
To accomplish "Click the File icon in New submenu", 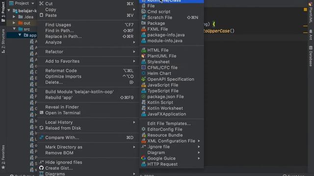I will click(144, 6).
